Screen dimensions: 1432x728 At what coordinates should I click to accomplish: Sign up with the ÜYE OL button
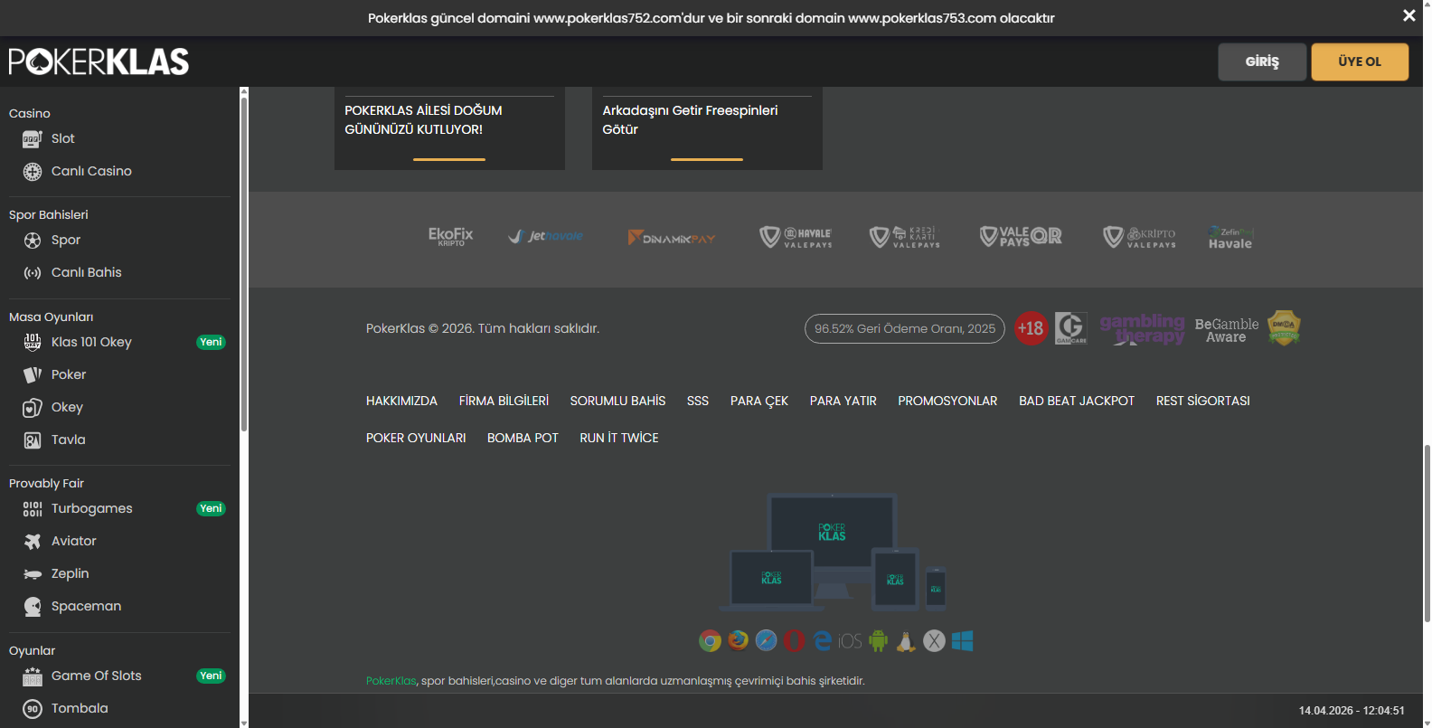1360,61
